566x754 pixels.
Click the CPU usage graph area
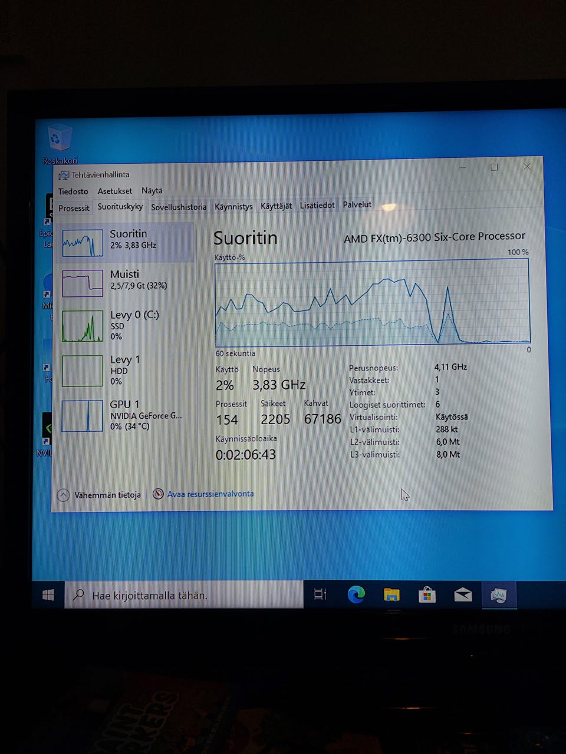373,302
